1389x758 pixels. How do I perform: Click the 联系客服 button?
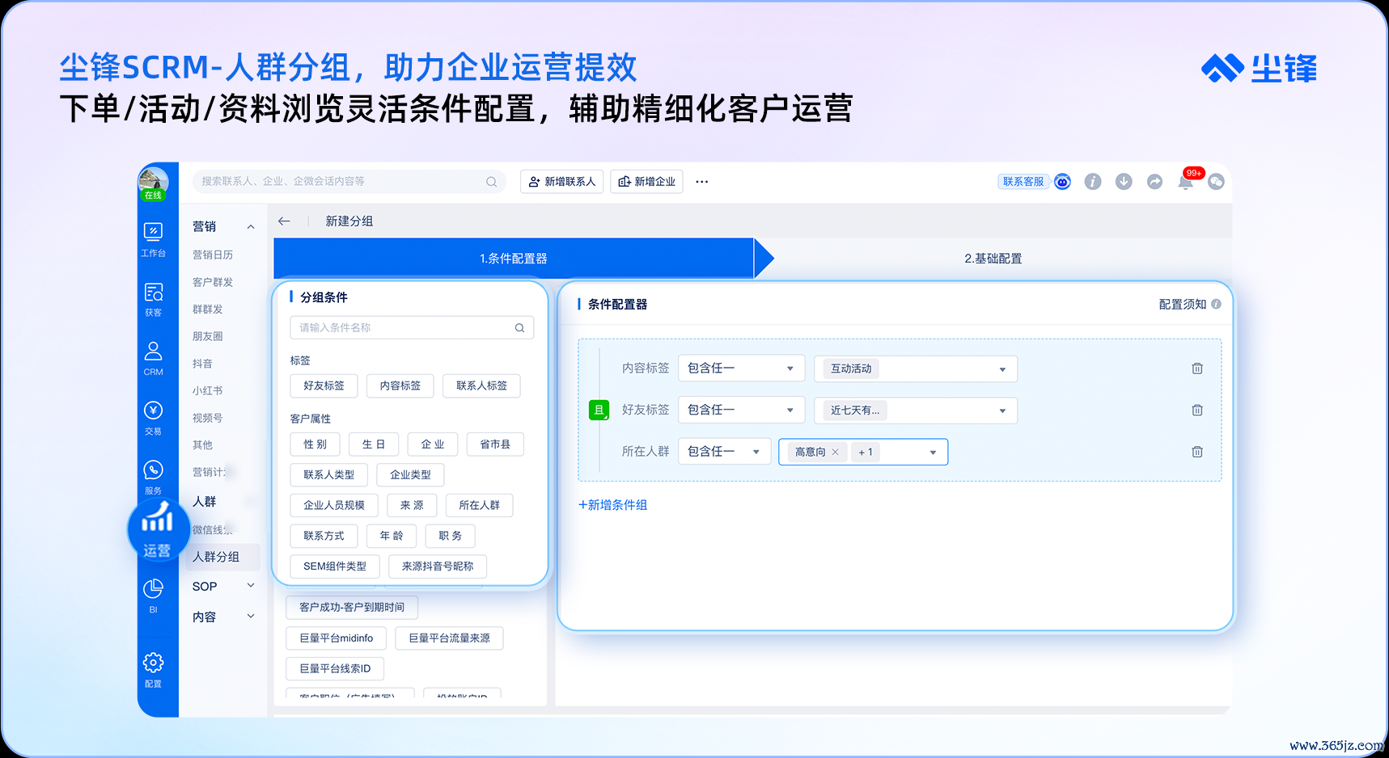[x=1023, y=182]
